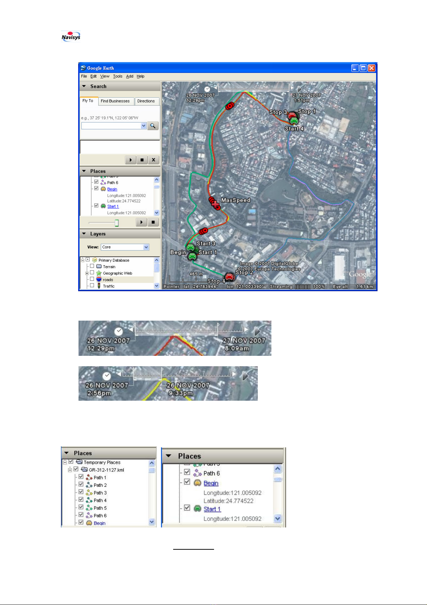Viewport: 427px width, 605px height.
Task: Collapse the Primary Database tree node
Action: point(82,260)
